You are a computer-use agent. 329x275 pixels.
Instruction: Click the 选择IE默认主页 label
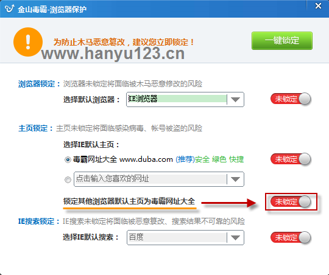tap(91, 144)
